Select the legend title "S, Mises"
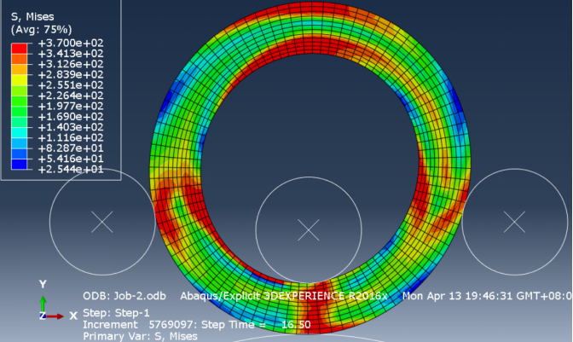Screen dimensions: 573x342 pos(32,17)
